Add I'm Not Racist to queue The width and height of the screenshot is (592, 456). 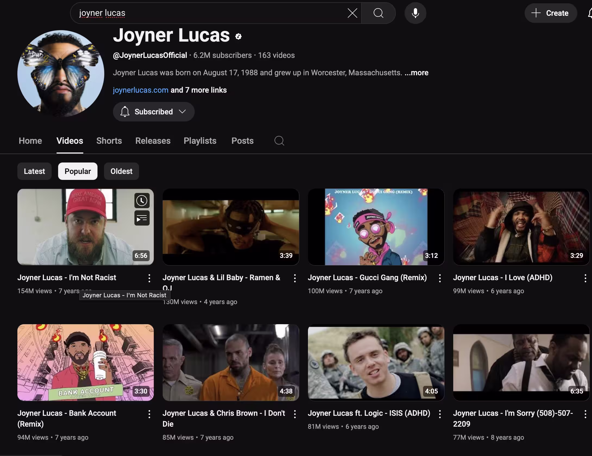pos(142,218)
